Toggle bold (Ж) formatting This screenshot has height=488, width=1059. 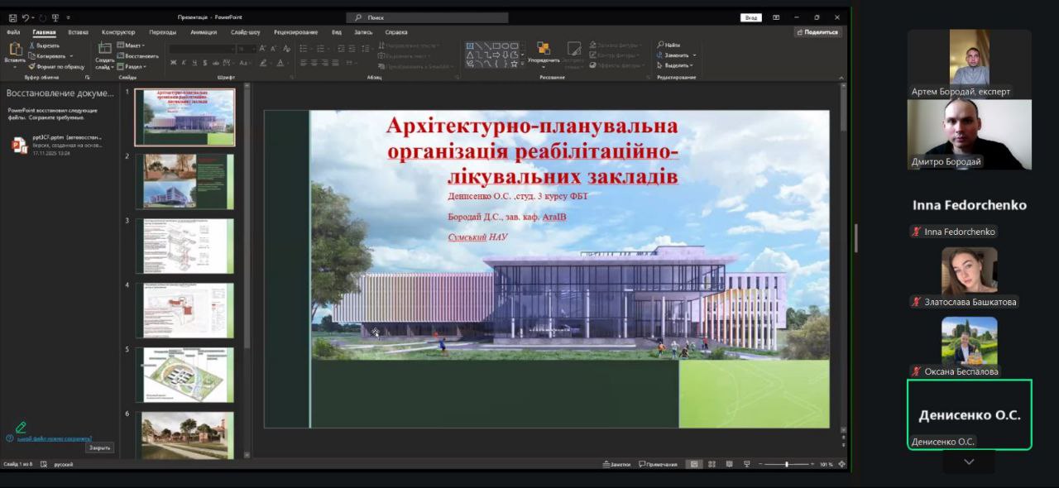point(174,63)
